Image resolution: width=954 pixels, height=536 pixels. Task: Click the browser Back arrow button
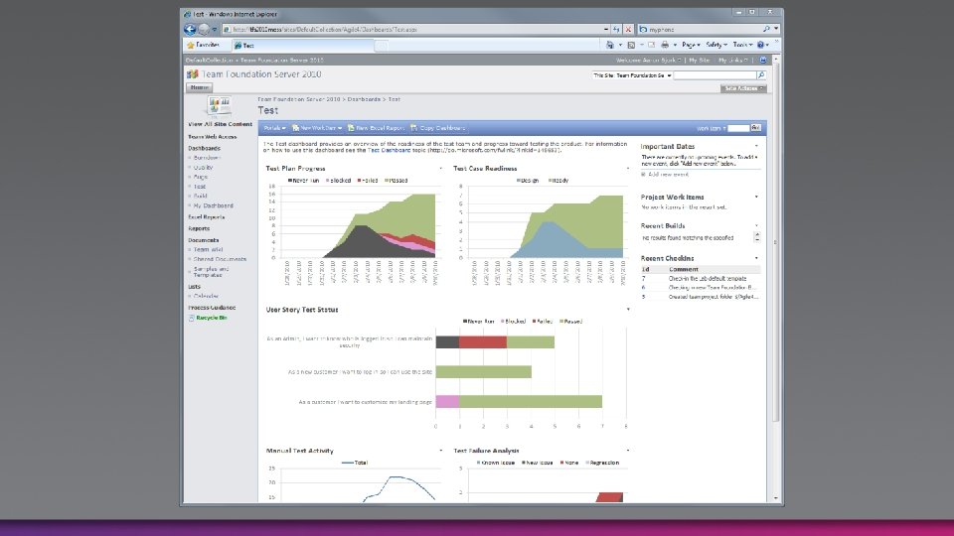190,29
